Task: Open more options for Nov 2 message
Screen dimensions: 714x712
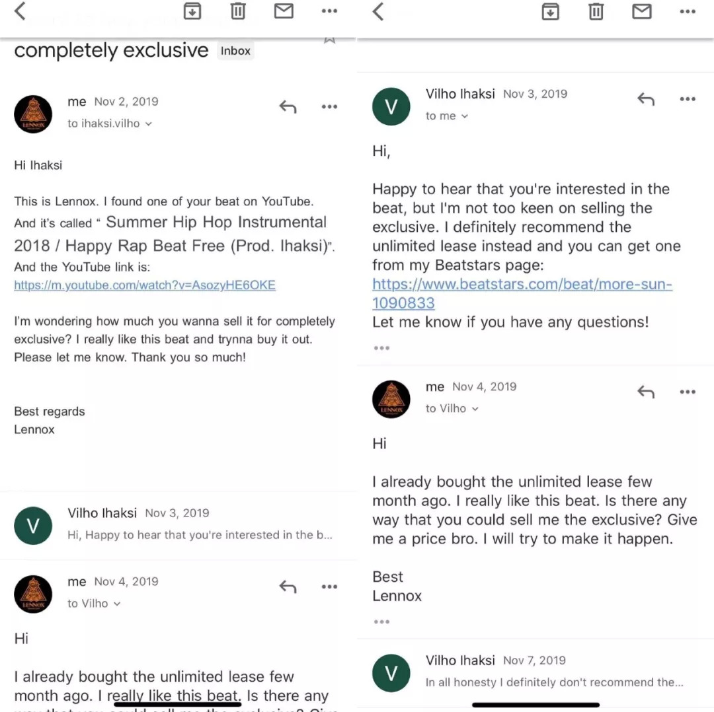Action: tap(329, 107)
